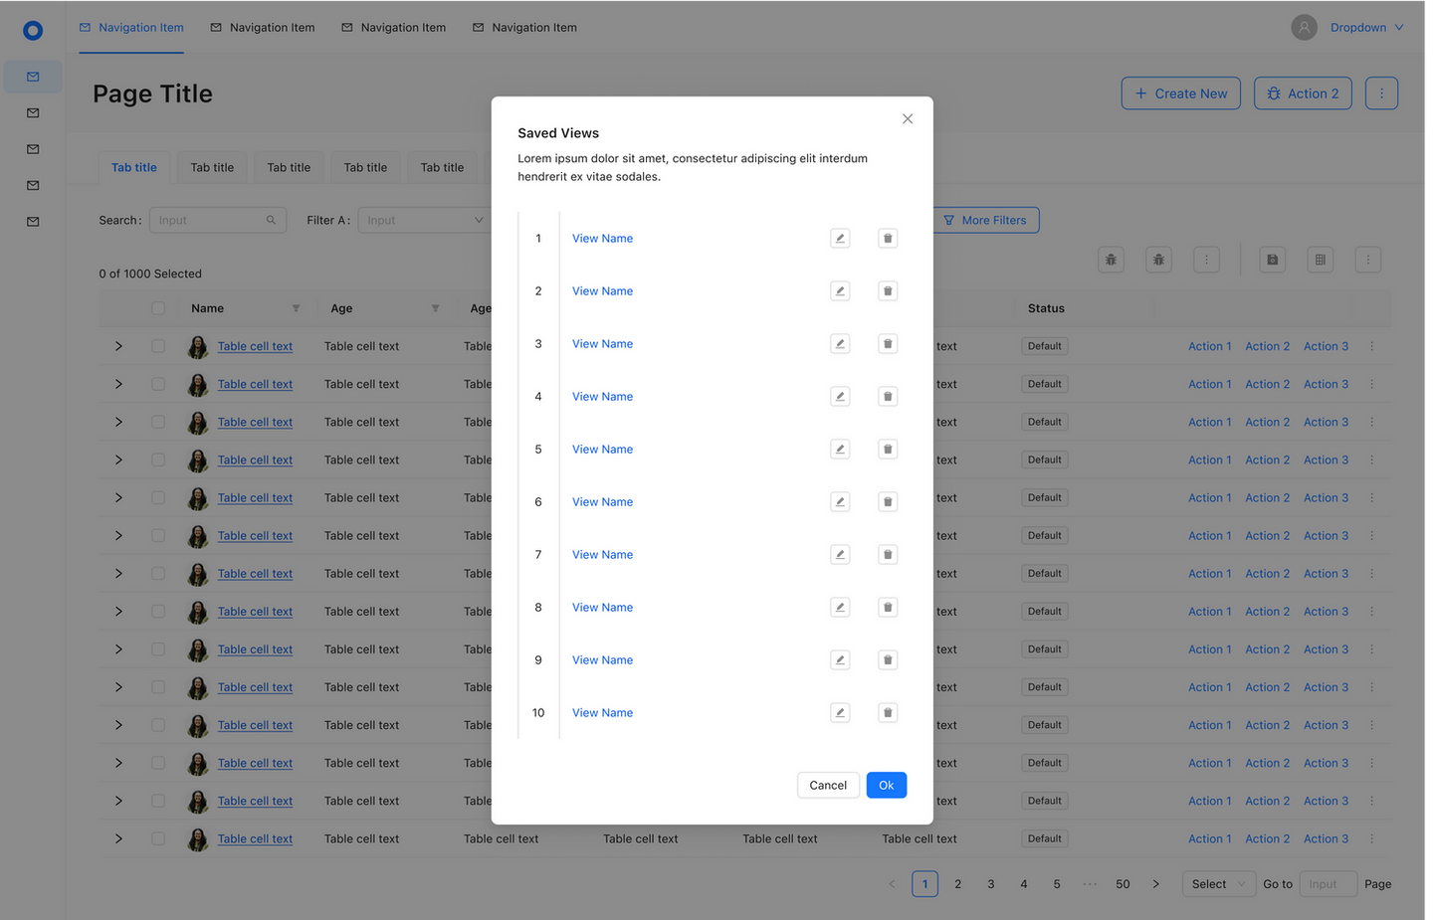
Task: Click the save icon in the table toolbar
Action: tap(1272, 261)
